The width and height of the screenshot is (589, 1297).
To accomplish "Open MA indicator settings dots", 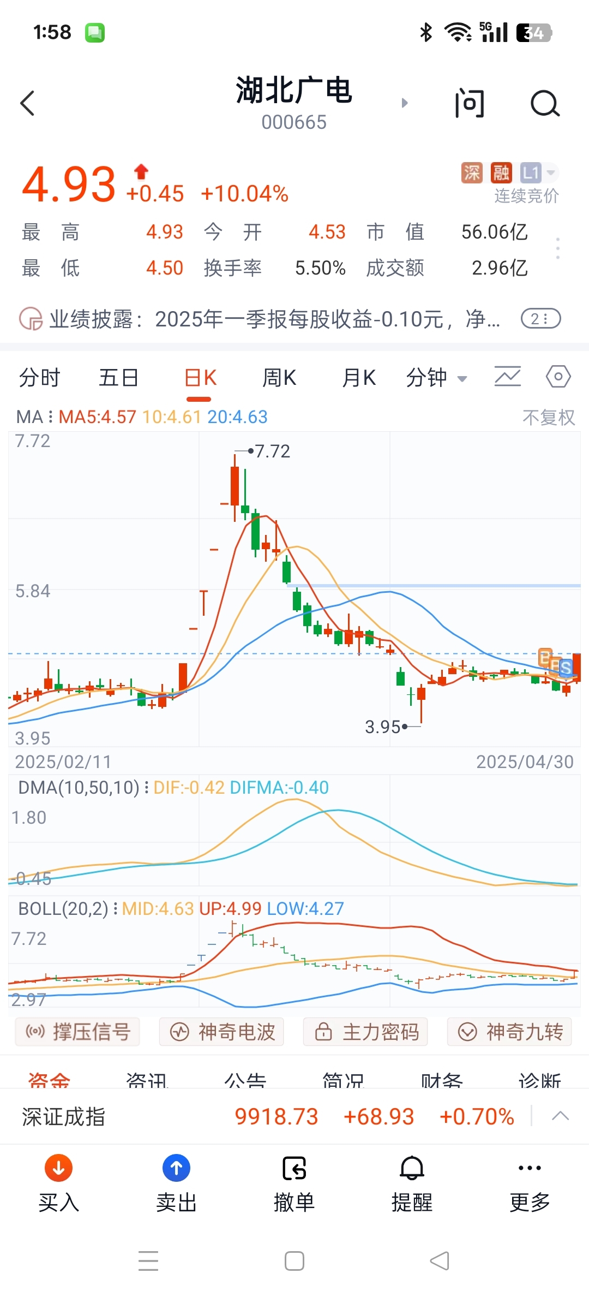I will 50,417.
